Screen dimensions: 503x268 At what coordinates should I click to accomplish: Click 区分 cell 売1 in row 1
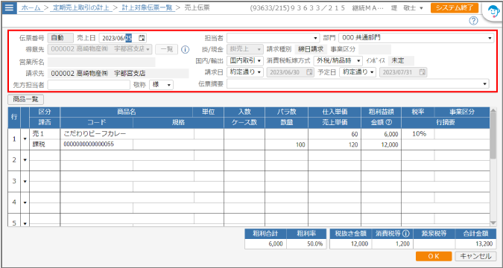click(45, 134)
